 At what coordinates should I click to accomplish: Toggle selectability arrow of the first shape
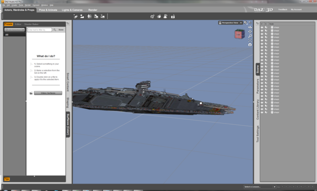[x=266, y=27]
